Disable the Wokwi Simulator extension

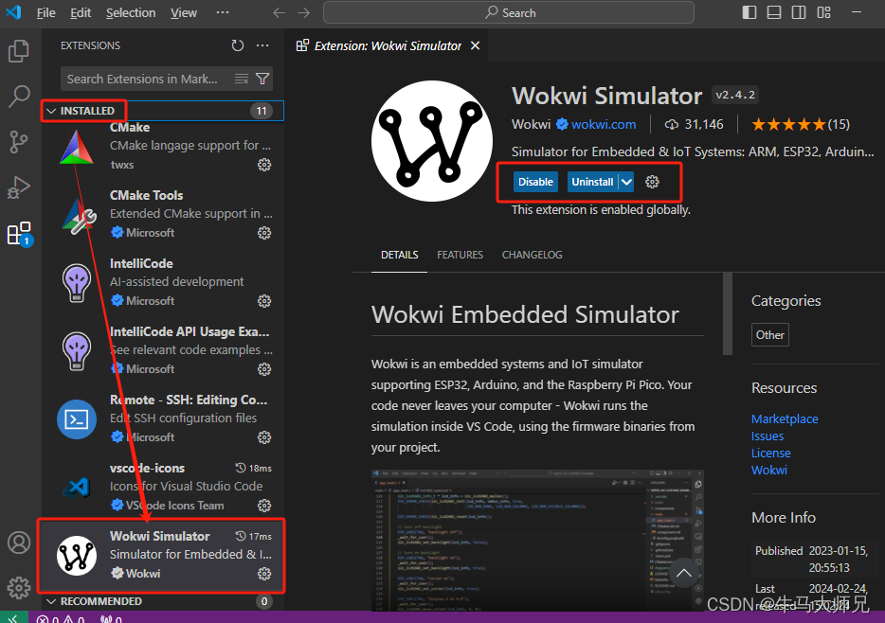coord(535,182)
